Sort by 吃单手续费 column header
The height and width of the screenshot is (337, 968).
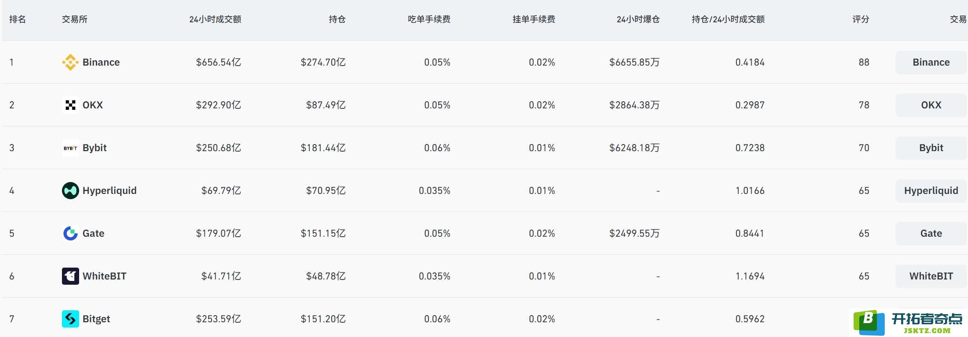[x=429, y=19]
